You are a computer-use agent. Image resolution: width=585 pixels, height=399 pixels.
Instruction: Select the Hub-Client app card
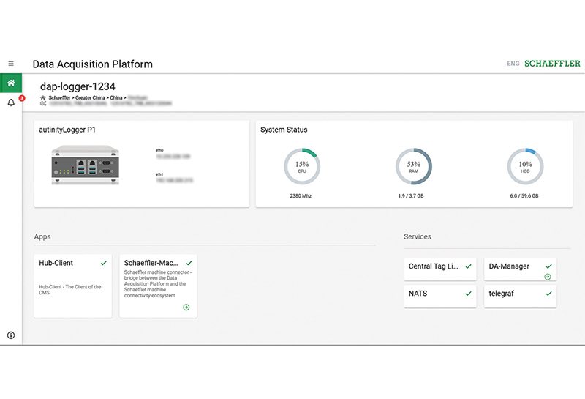click(72, 286)
